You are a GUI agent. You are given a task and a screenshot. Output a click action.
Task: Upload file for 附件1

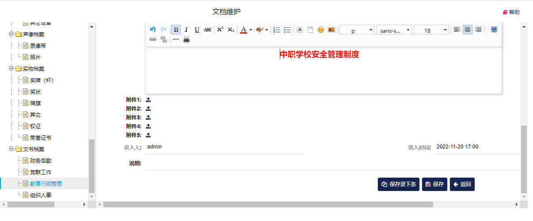tap(148, 99)
